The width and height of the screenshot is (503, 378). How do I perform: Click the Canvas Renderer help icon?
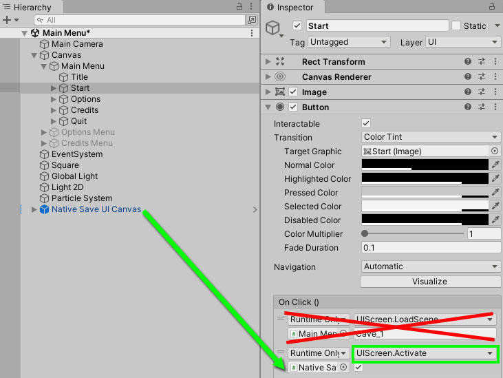click(x=468, y=77)
